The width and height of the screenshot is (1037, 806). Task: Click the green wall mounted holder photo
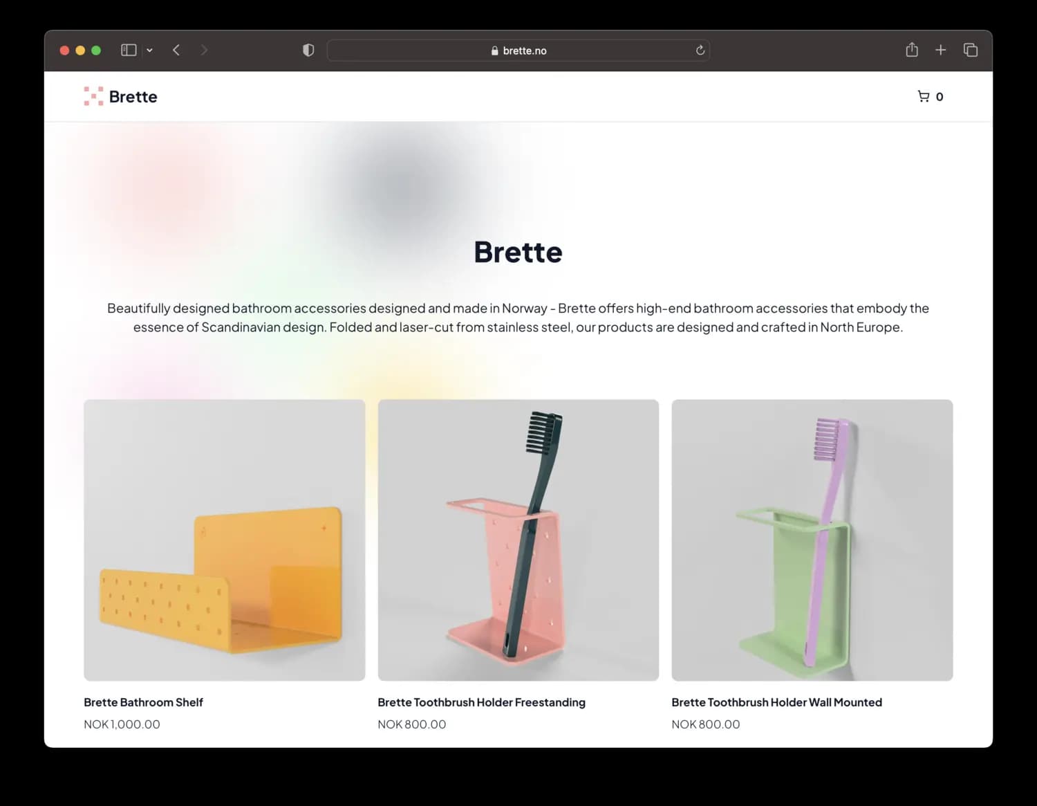[812, 539]
